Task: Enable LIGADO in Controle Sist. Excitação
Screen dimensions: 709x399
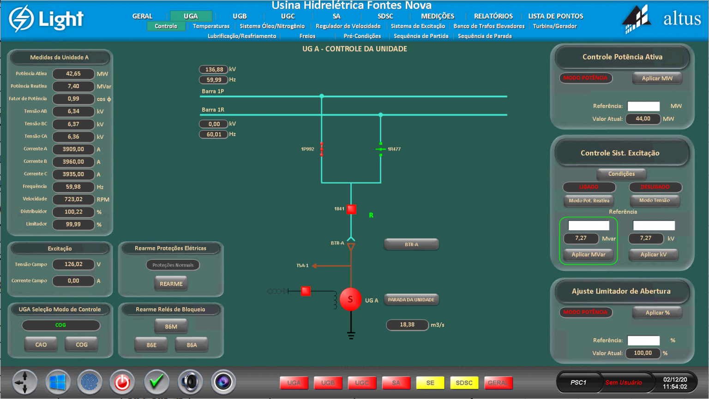Action: (589, 187)
